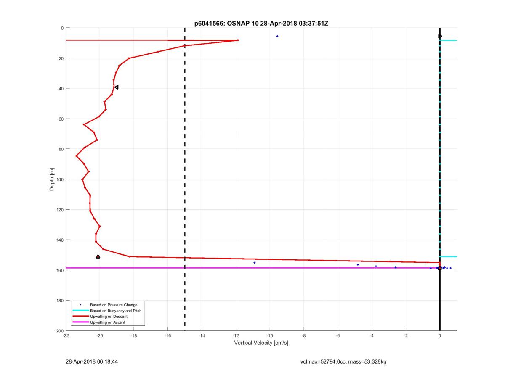Click the red line swatch in the legend

tap(80, 317)
